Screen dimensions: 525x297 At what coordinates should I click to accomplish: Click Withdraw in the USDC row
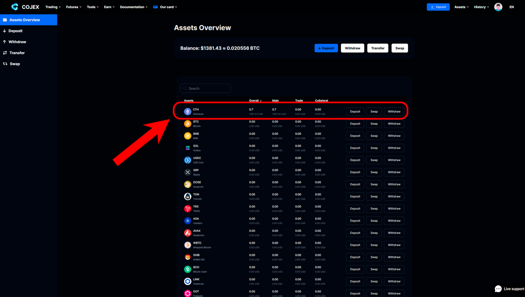[x=394, y=160]
